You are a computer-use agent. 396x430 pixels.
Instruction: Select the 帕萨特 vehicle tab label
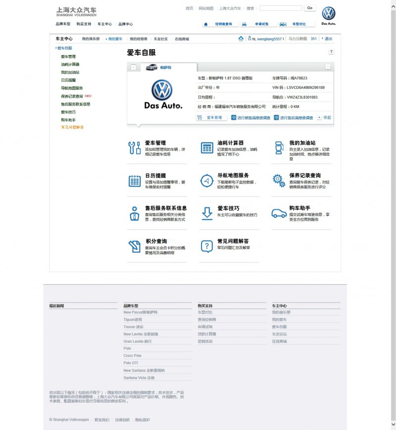[x=165, y=67]
